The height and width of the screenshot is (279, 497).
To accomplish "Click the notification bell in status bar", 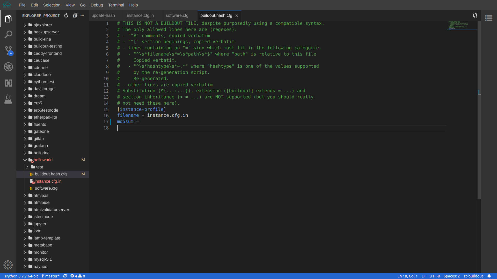I will (489, 276).
